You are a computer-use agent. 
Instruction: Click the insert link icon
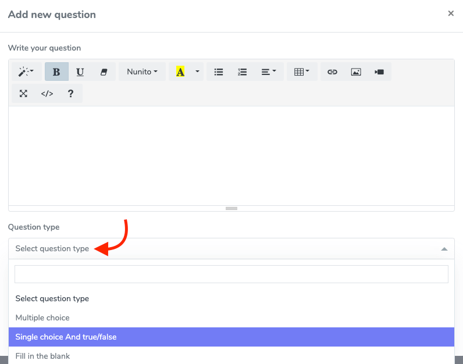(332, 72)
